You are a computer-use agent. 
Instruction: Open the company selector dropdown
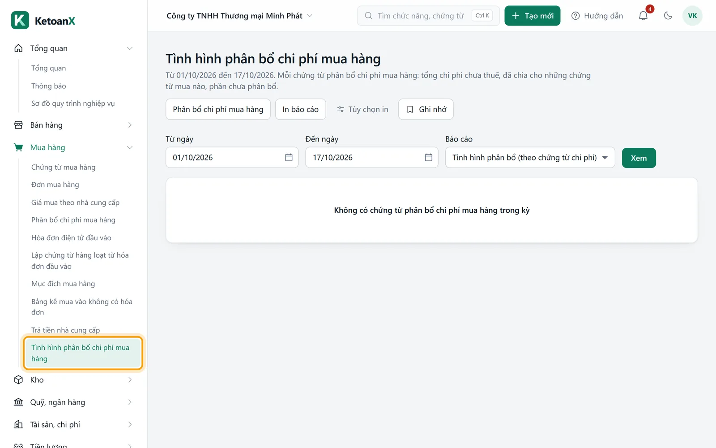tap(239, 16)
